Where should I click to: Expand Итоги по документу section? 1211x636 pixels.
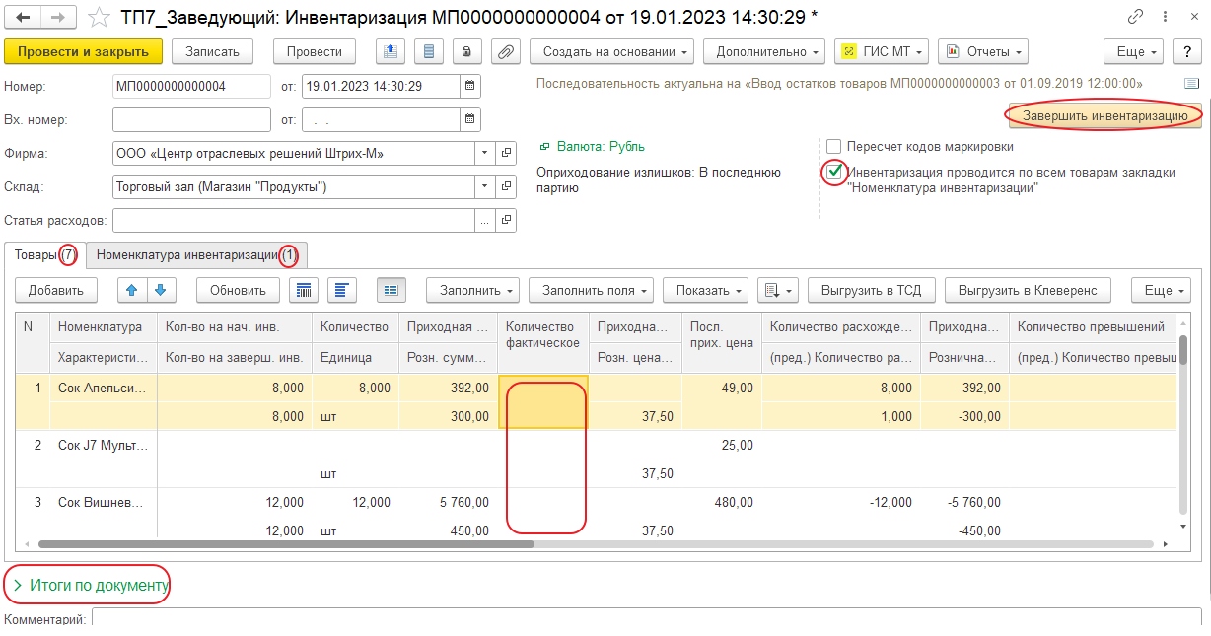tap(91, 585)
